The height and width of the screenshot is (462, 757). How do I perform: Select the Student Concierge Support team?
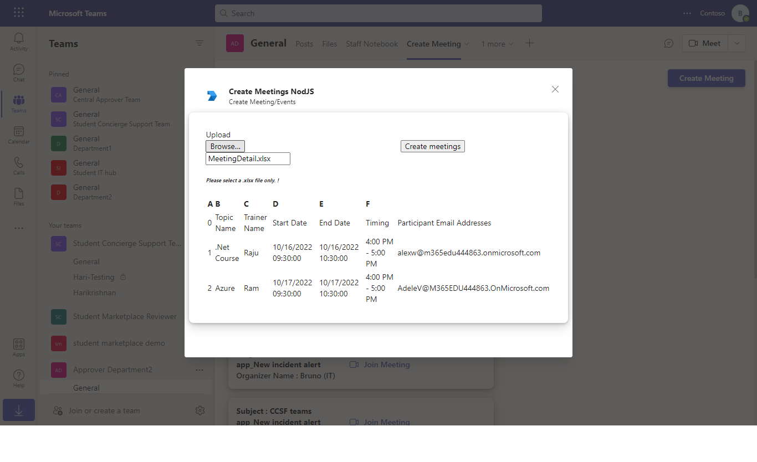[x=126, y=244]
